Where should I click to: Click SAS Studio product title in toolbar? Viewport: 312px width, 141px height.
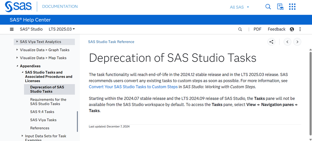coord(31,29)
